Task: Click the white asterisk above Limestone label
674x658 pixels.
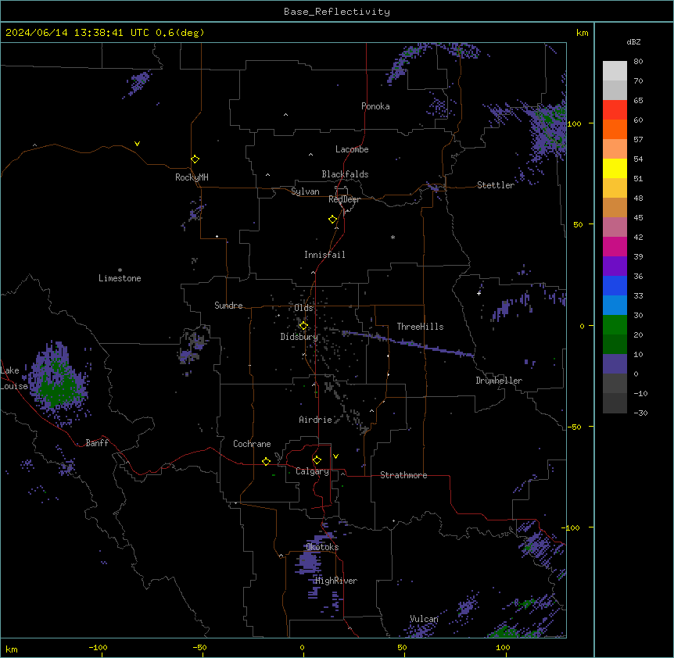Action: (x=120, y=270)
